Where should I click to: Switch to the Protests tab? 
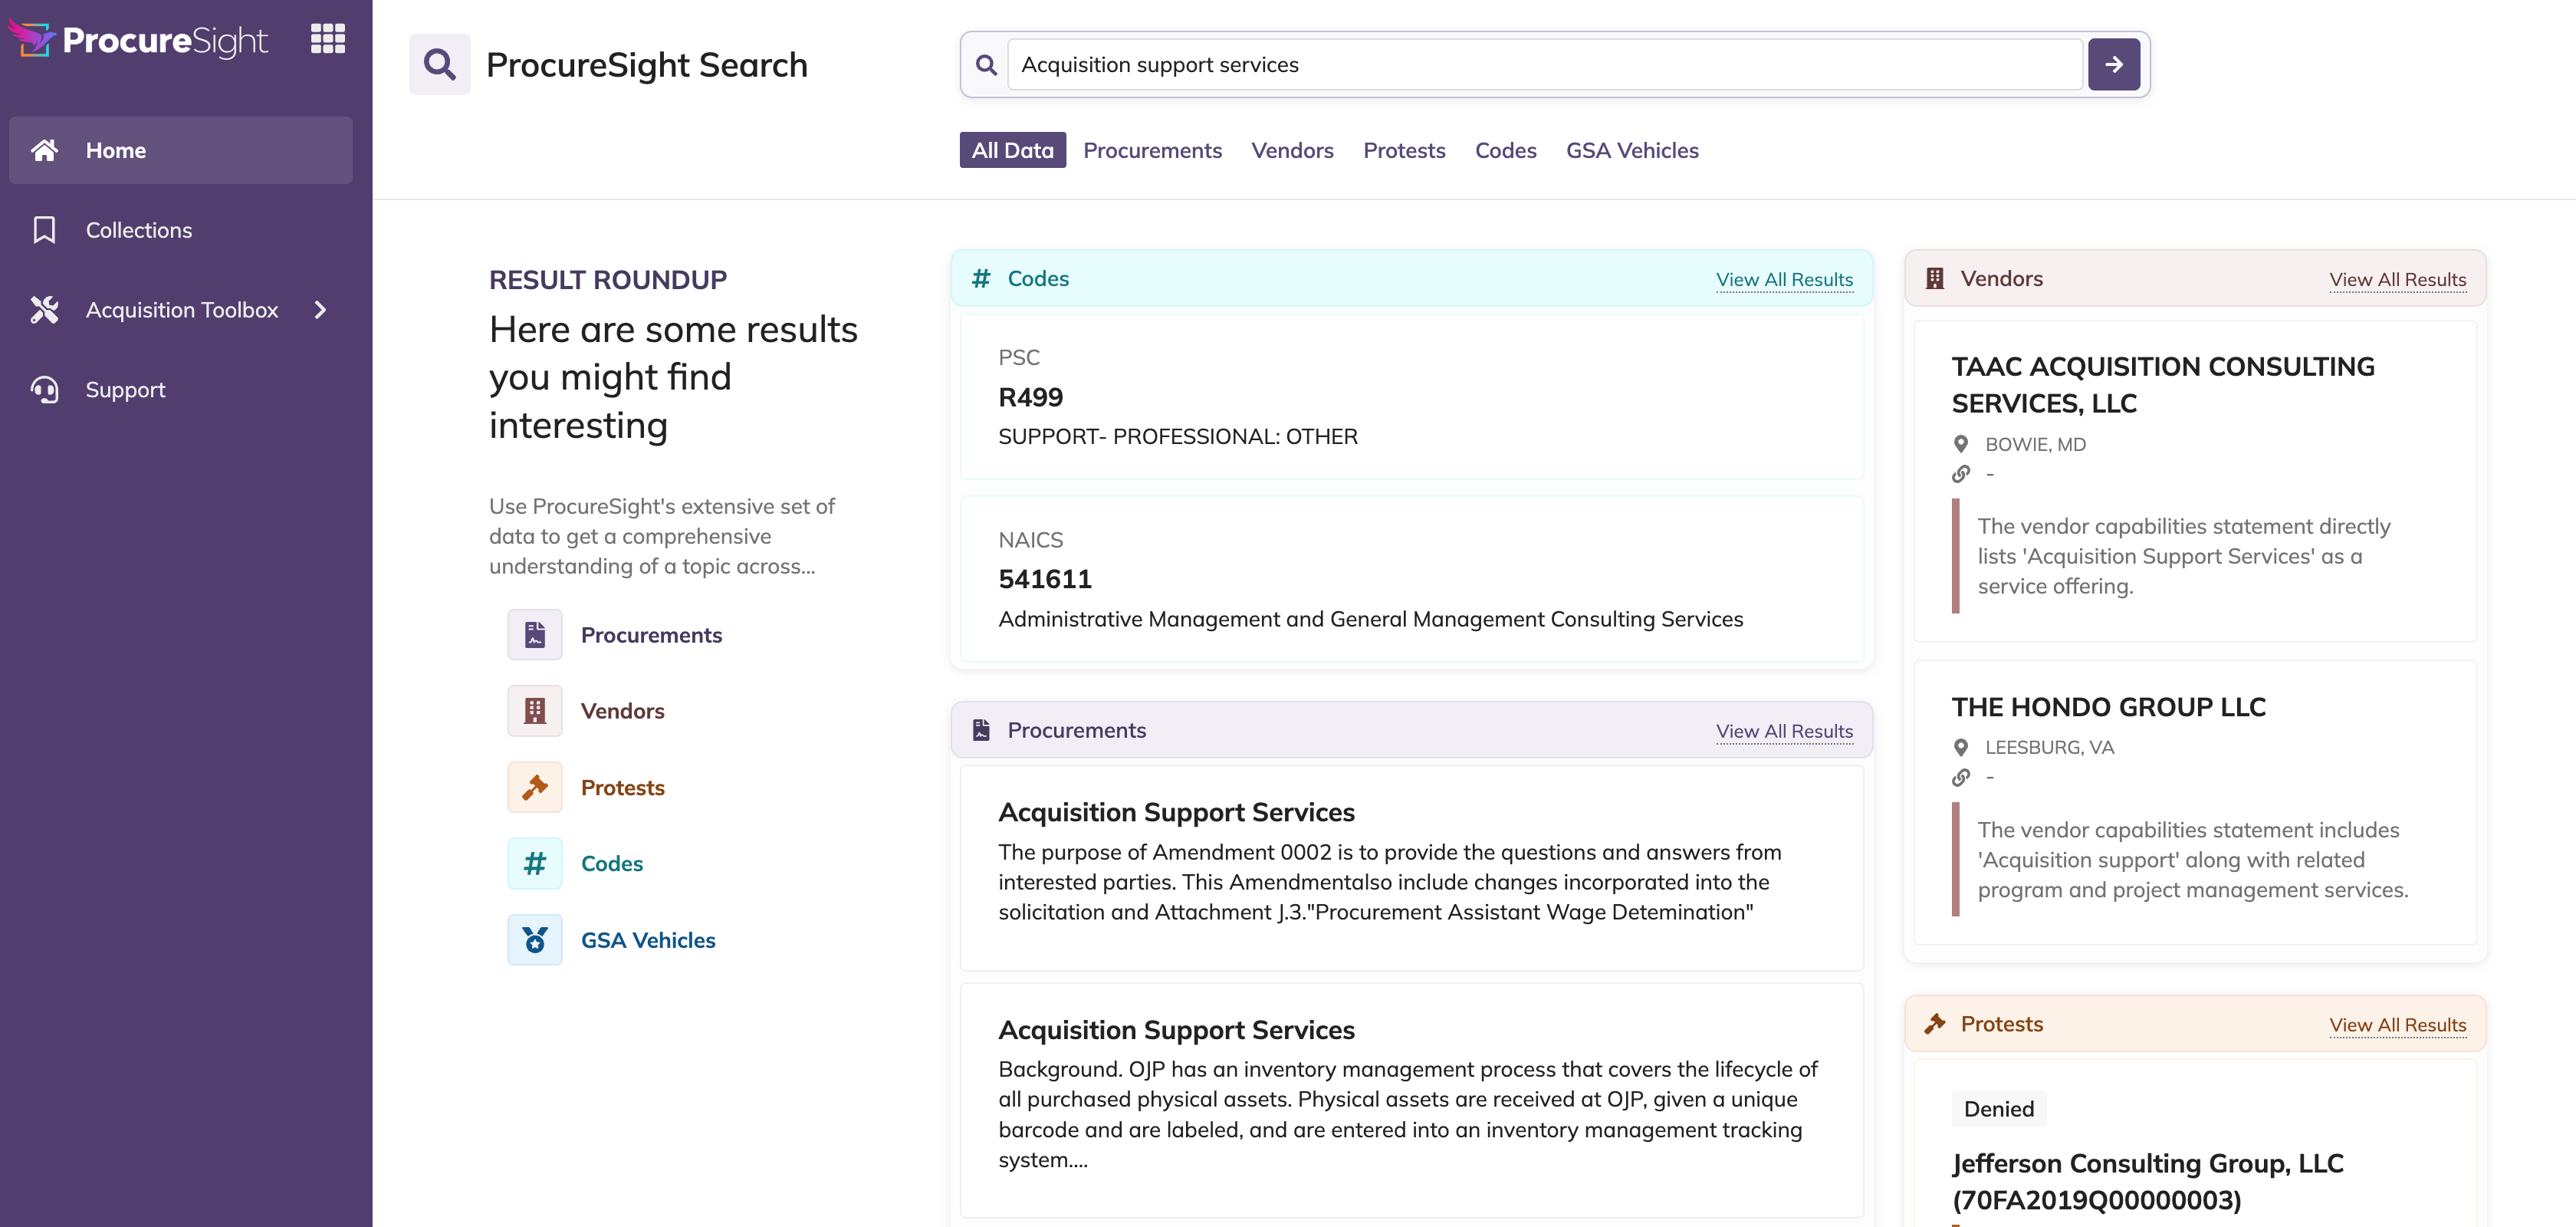coord(1404,150)
